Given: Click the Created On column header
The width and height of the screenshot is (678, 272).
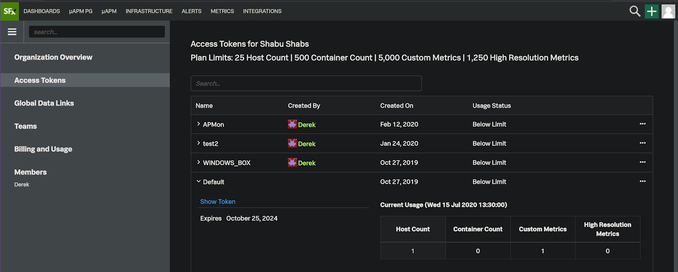Looking at the screenshot, I should pos(397,105).
